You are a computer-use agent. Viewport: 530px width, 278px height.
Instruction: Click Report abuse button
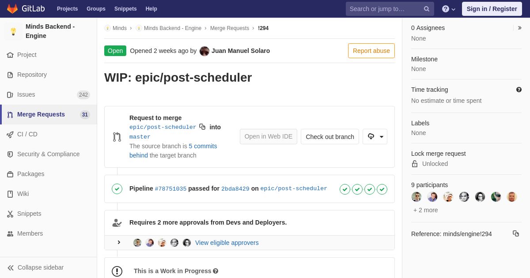tap(371, 51)
